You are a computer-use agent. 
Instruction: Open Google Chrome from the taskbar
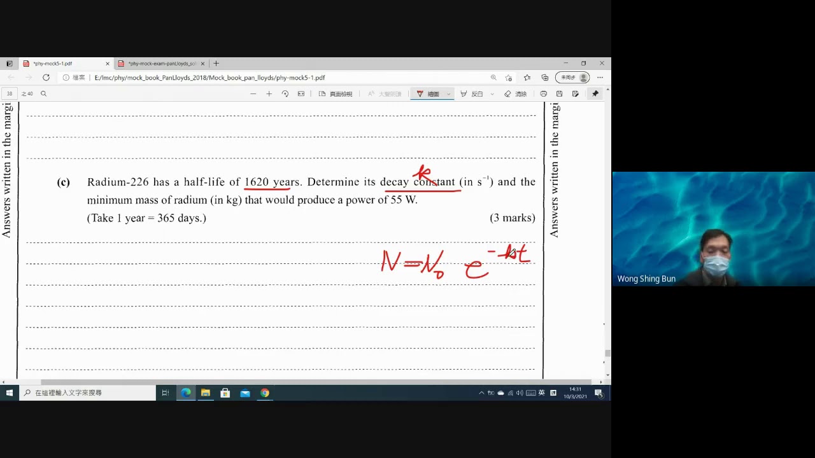(x=264, y=392)
